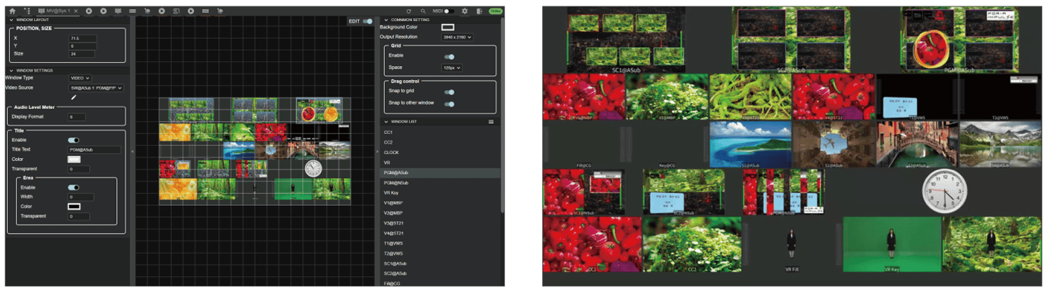Click the Erea Transparent input field

[79, 216]
